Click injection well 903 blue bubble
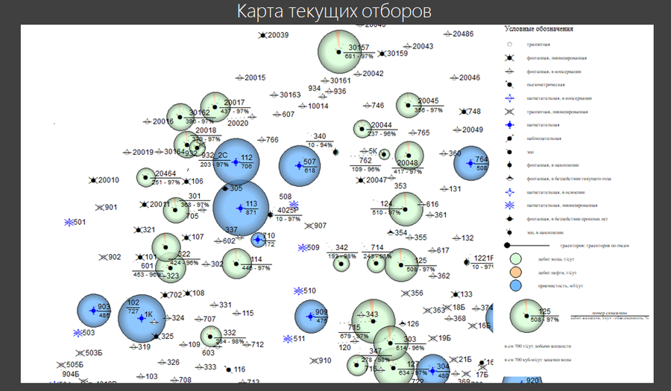 pyautogui.click(x=94, y=311)
